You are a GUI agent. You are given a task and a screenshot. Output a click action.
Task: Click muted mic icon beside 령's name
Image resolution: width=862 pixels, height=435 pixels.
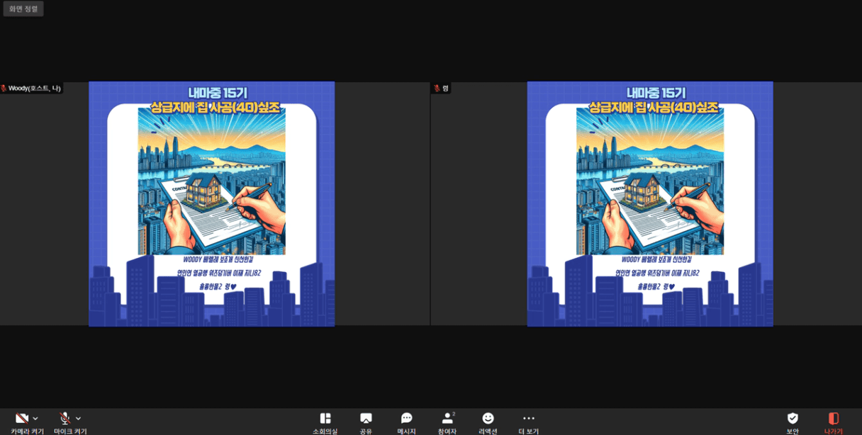437,89
